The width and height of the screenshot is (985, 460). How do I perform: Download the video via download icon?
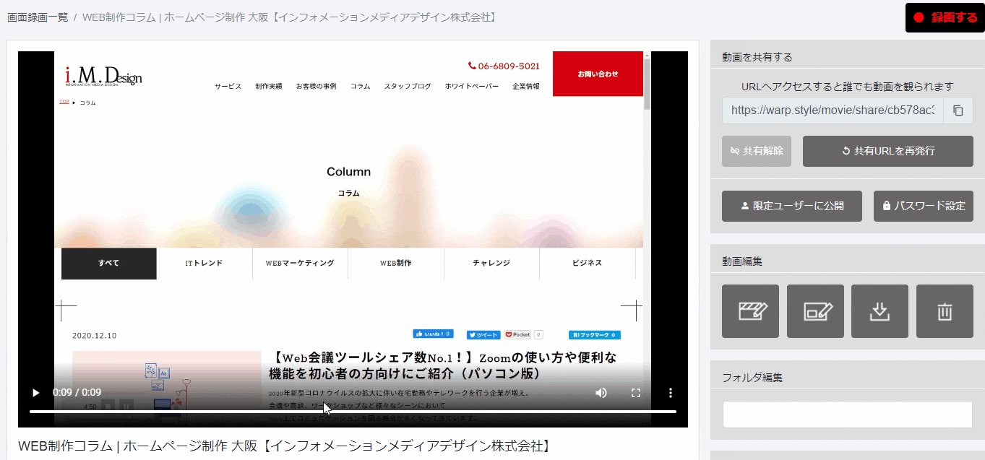point(879,311)
